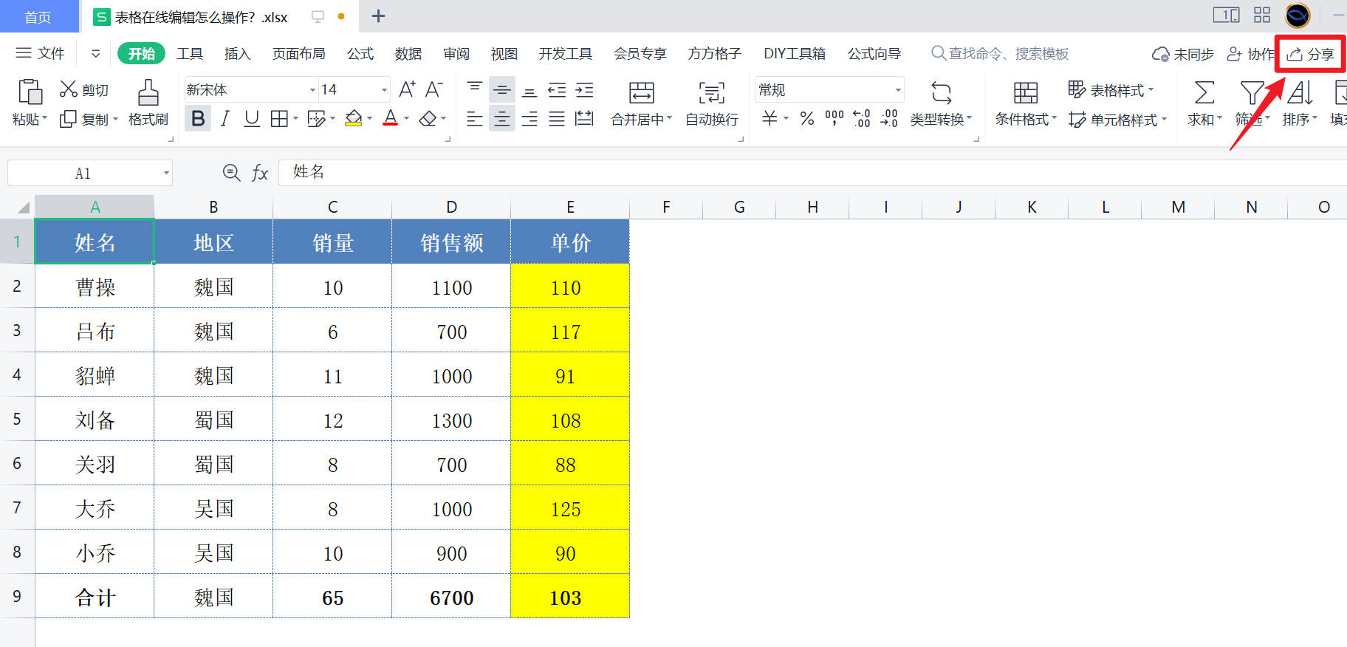Image resolution: width=1347 pixels, height=647 pixels.
Task: Justify text alignment icon
Action: [557, 119]
